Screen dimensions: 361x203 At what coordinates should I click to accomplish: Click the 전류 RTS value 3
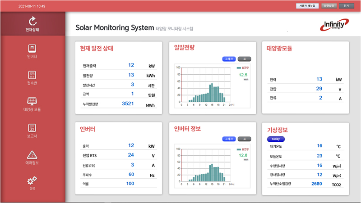132,165
